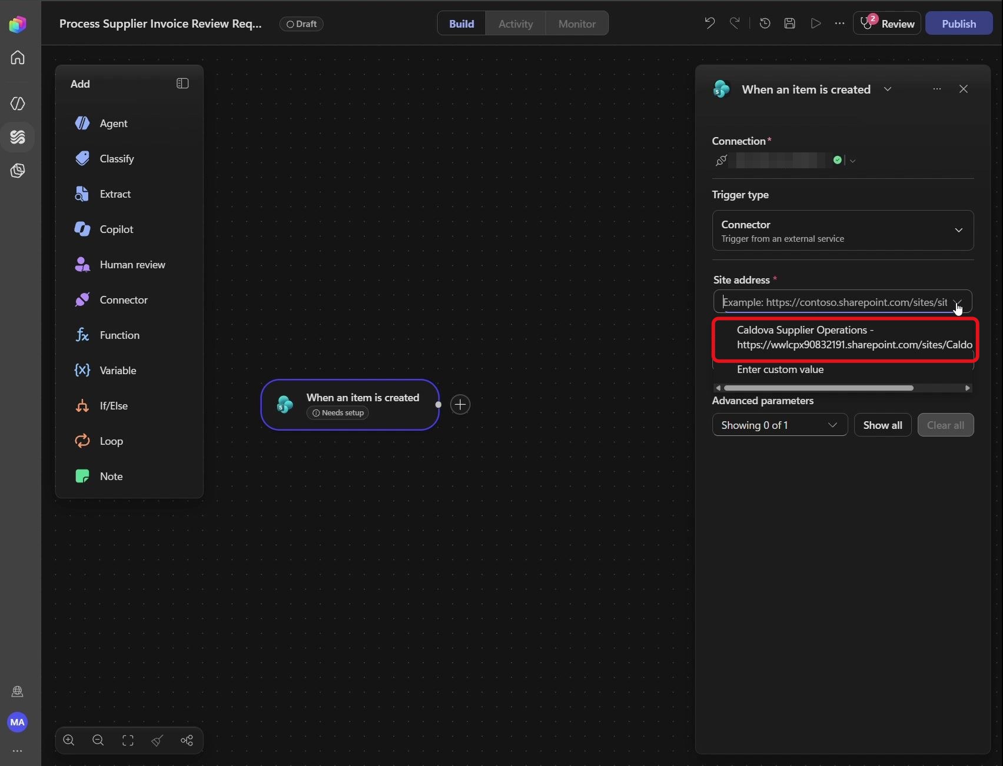Add the Human review node
1003x766 pixels.
click(x=129, y=265)
